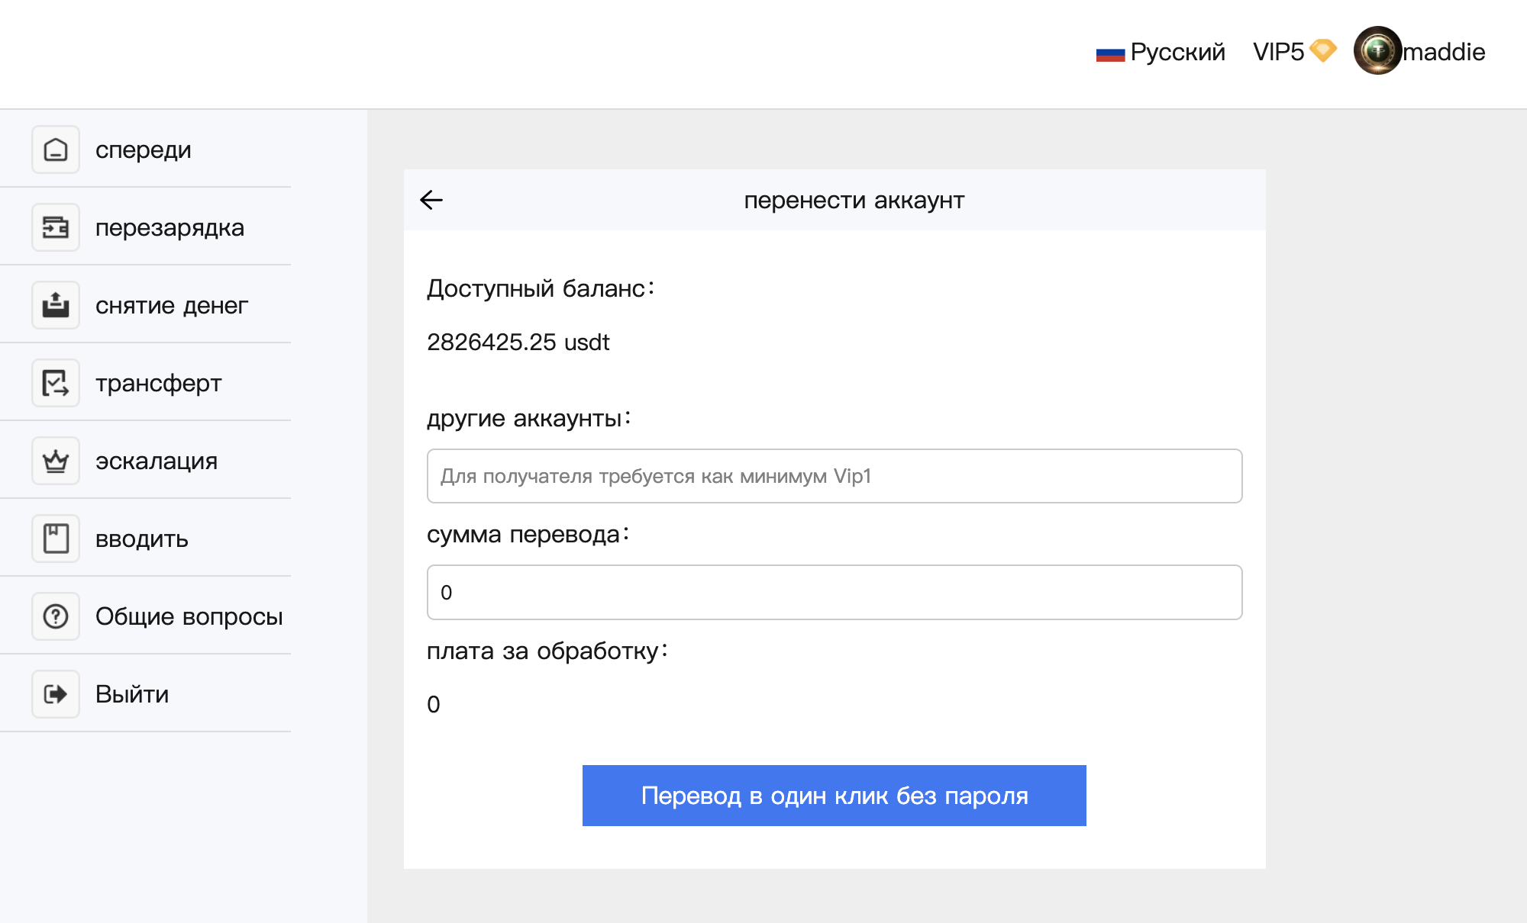
Task: Open the спереди menu item
Action: (146, 150)
